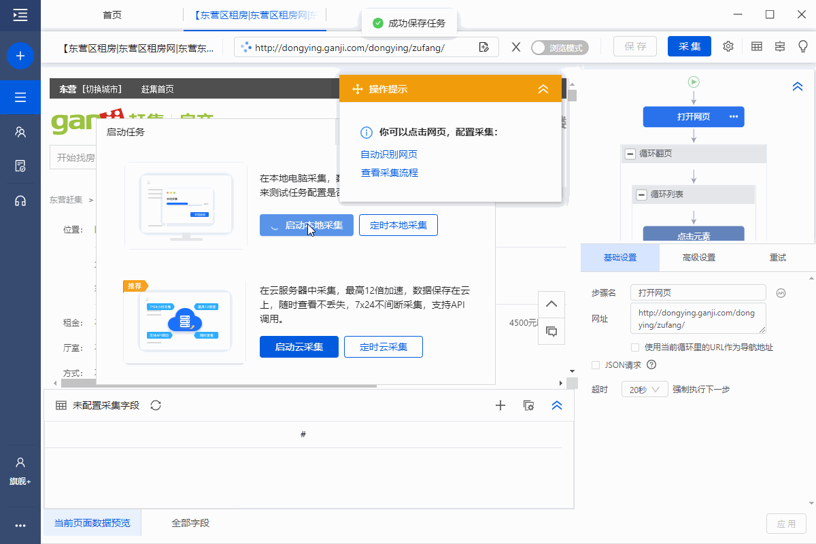
Task: Click the data table icon in toolbar
Action: click(x=756, y=46)
